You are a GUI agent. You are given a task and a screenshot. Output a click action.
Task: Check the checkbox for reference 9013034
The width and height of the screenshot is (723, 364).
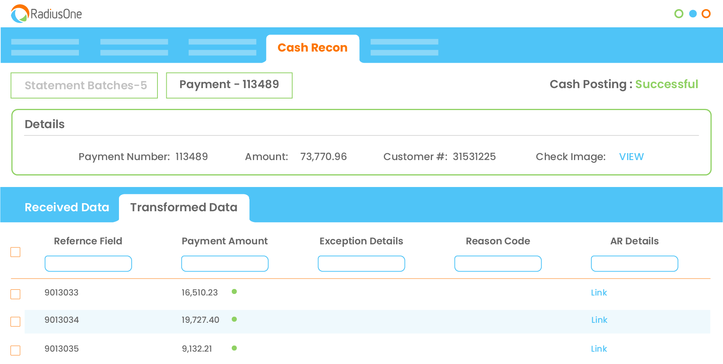tap(15, 322)
